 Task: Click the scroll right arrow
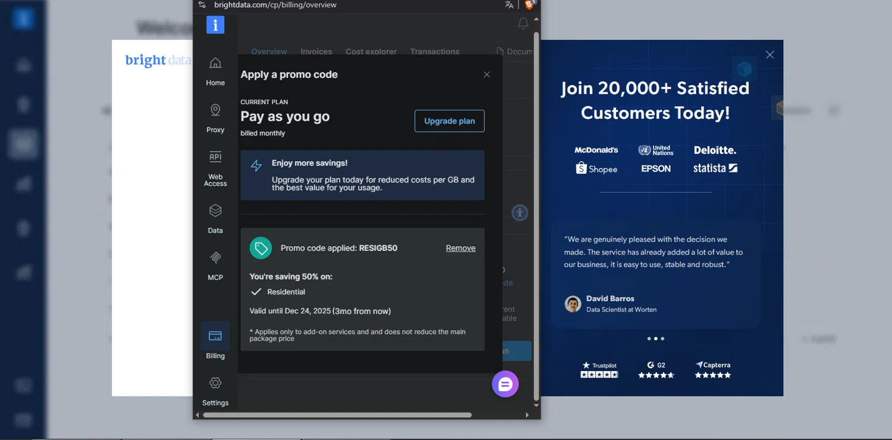coord(527,415)
